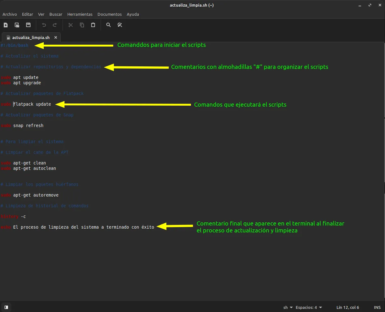Click the #!/bin/bash shebang line
Viewport: 385px width, 312px height.
14,45
